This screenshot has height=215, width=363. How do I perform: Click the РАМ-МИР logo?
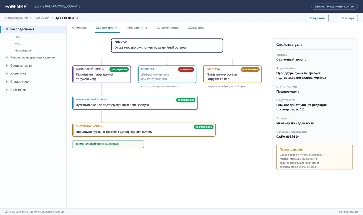click(16, 6)
